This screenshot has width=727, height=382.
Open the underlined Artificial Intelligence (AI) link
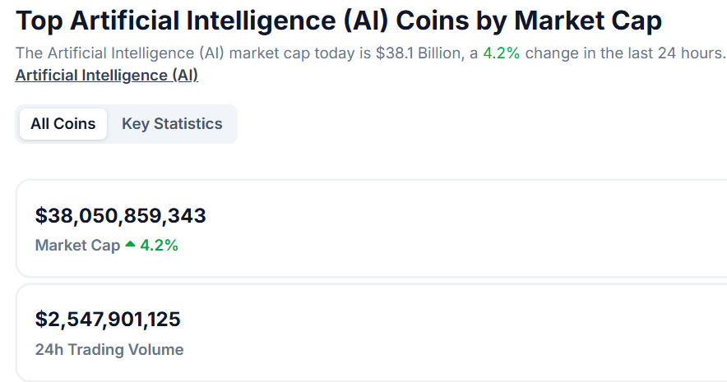(107, 76)
